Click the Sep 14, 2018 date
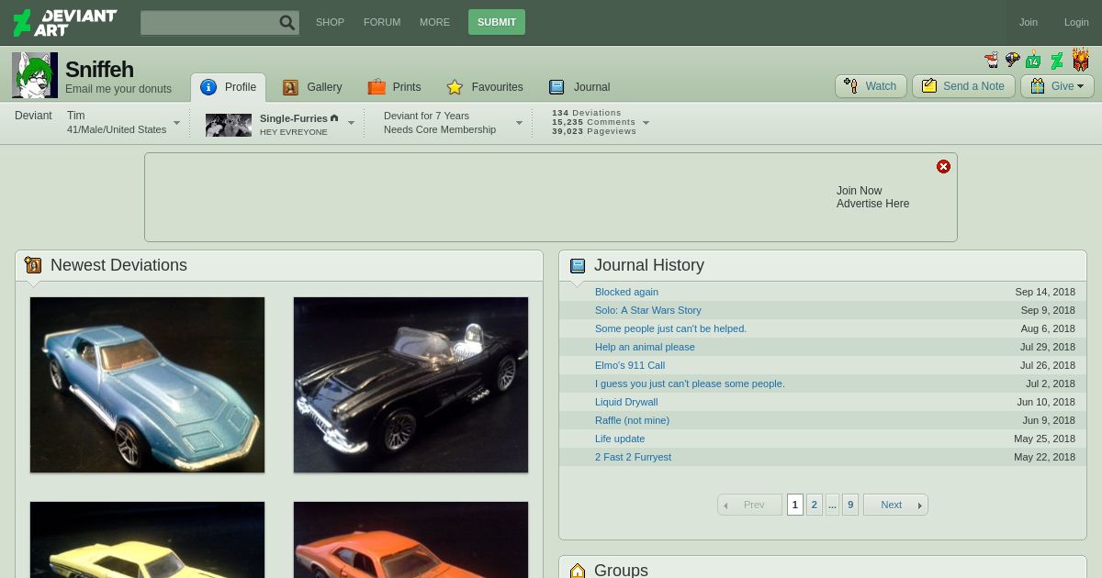 (x=1045, y=292)
